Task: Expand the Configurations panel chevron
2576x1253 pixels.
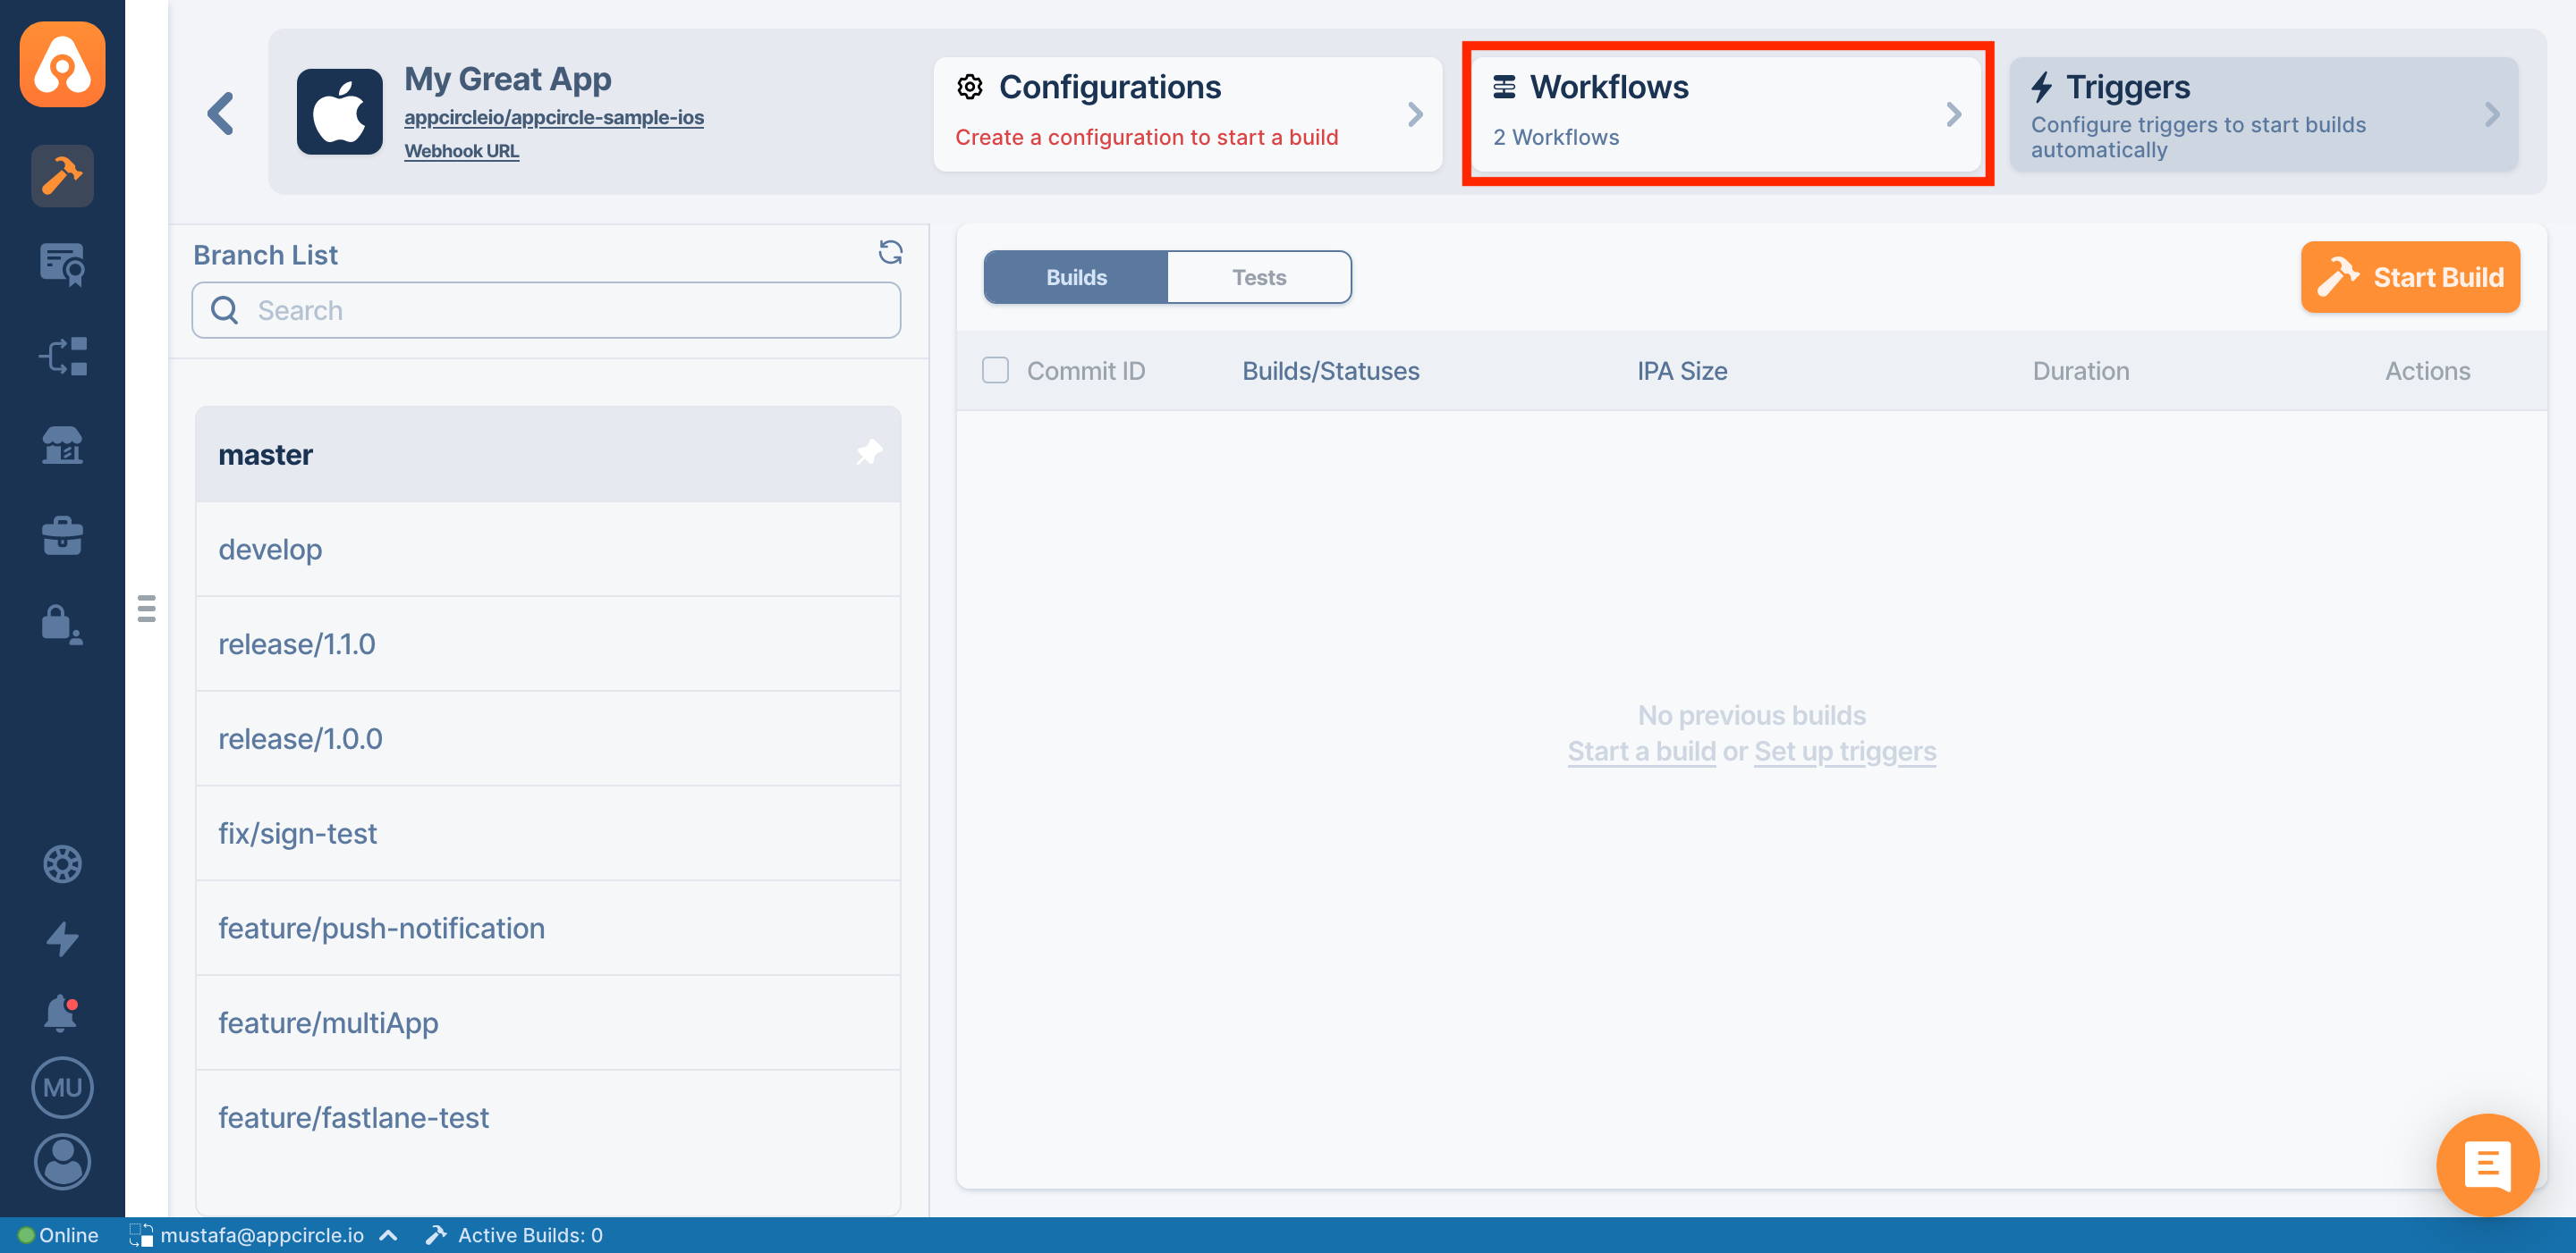Action: click(x=1414, y=114)
